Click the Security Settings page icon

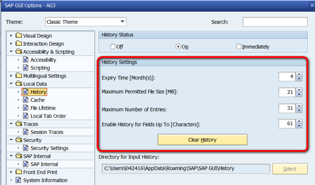click(x=25, y=148)
